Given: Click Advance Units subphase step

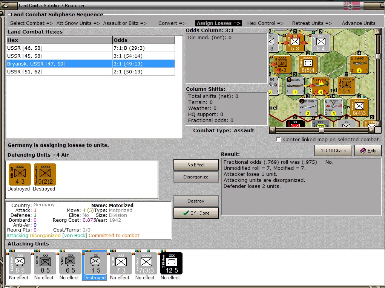Looking at the screenshot, I should pos(359,23).
